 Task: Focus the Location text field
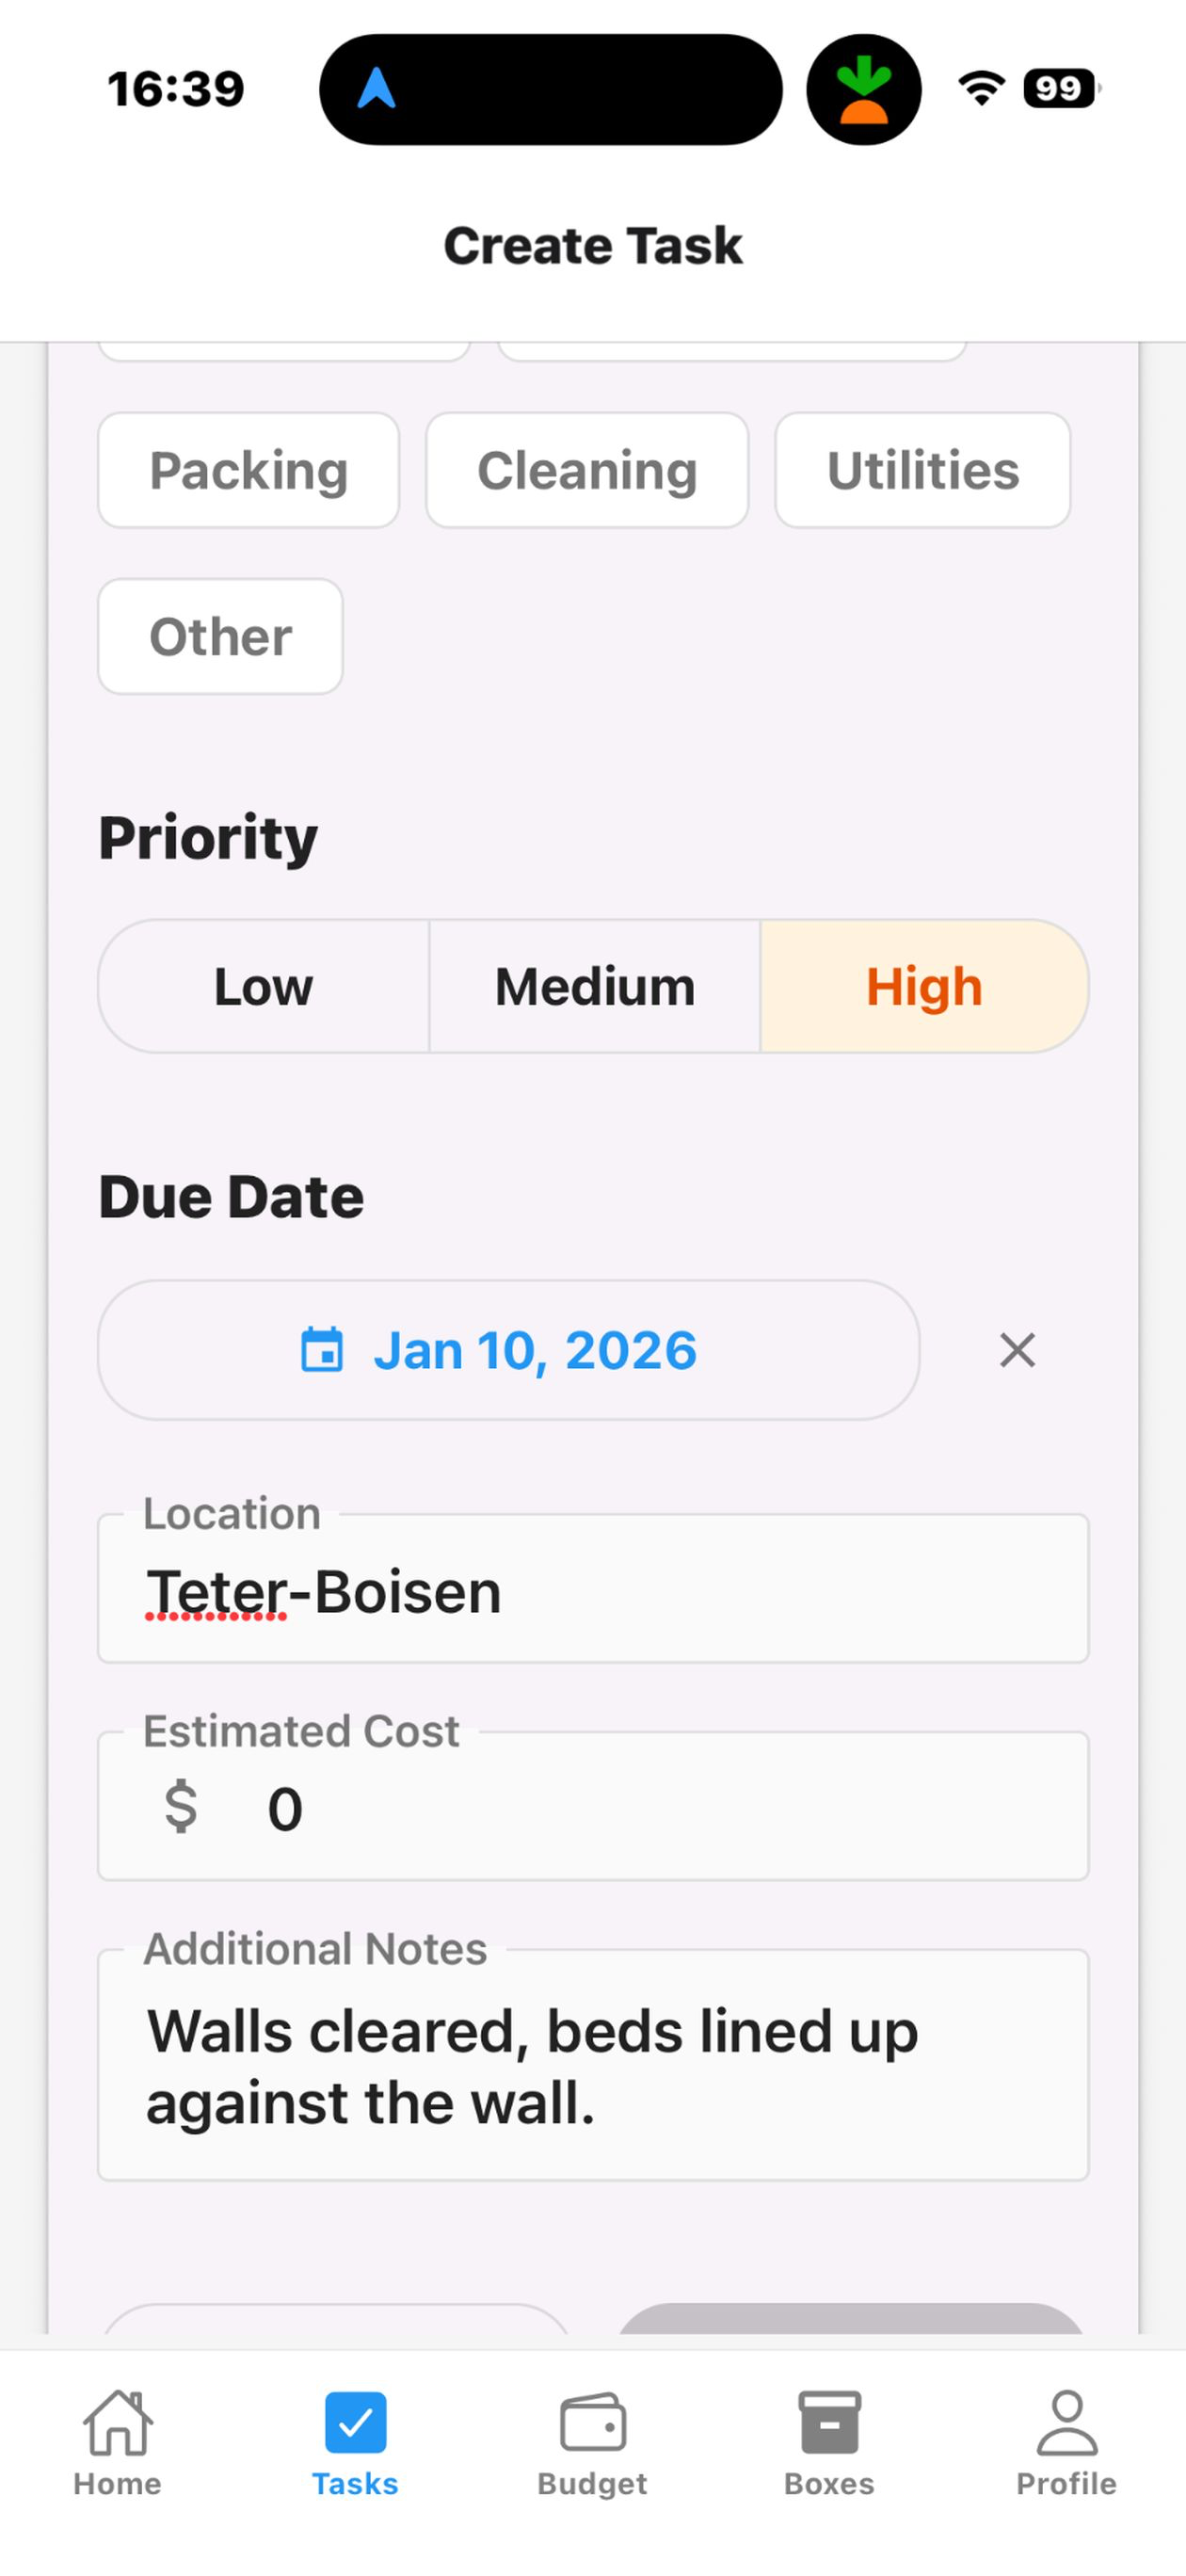[593, 1588]
